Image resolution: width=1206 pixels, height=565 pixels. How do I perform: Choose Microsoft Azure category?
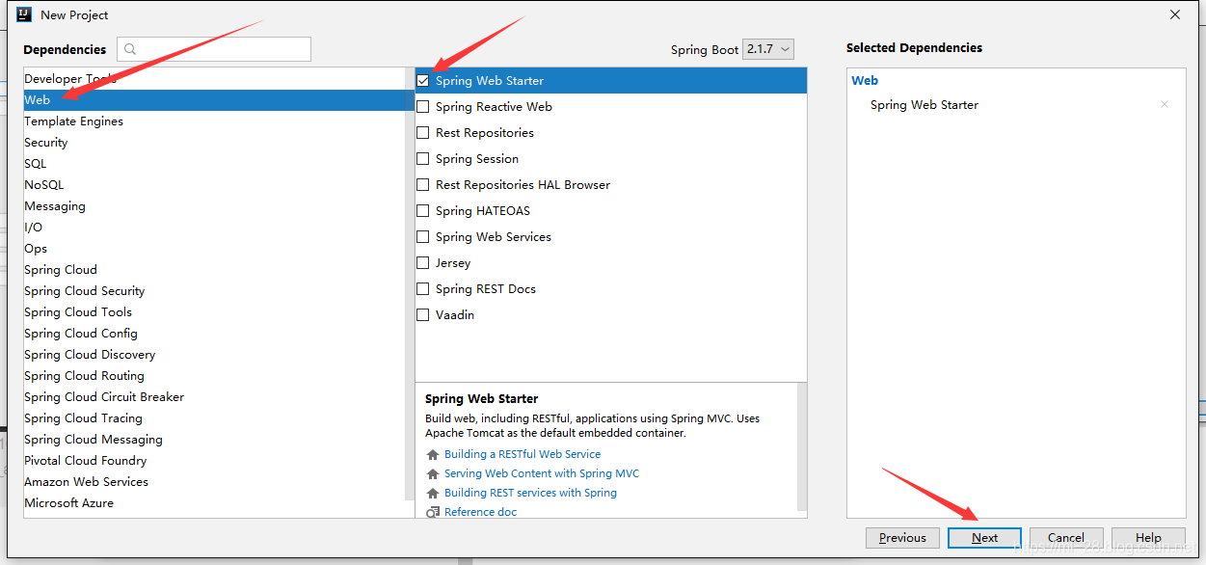click(x=215, y=503)
